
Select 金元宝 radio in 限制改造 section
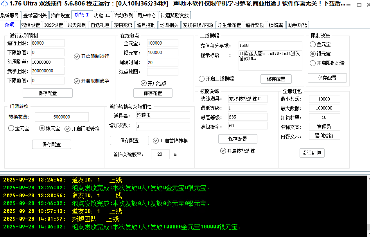pos(313,45)
